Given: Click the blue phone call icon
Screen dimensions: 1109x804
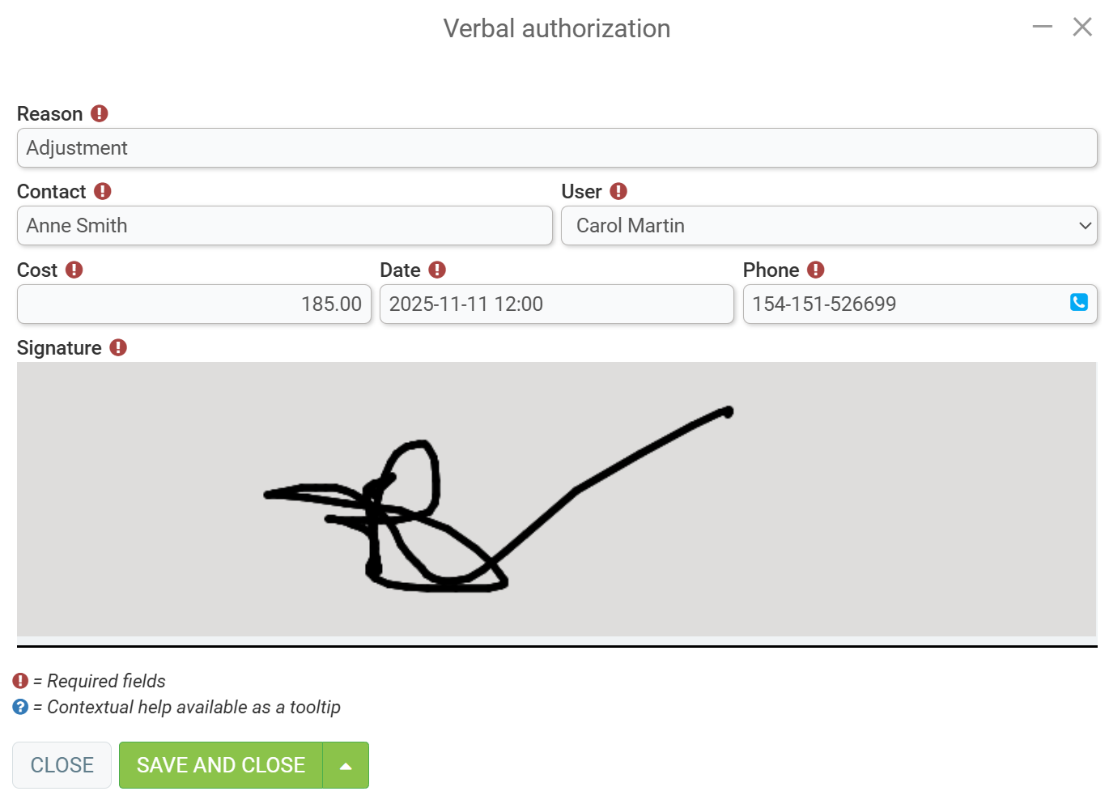Looking at the screenshot, I should click(x=1078, y=302).
